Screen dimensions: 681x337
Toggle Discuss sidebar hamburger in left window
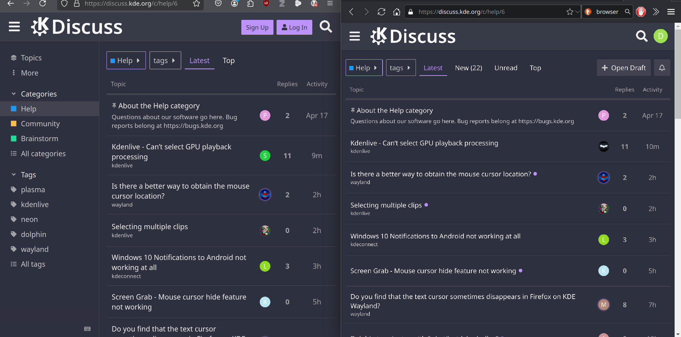point(14,27)
